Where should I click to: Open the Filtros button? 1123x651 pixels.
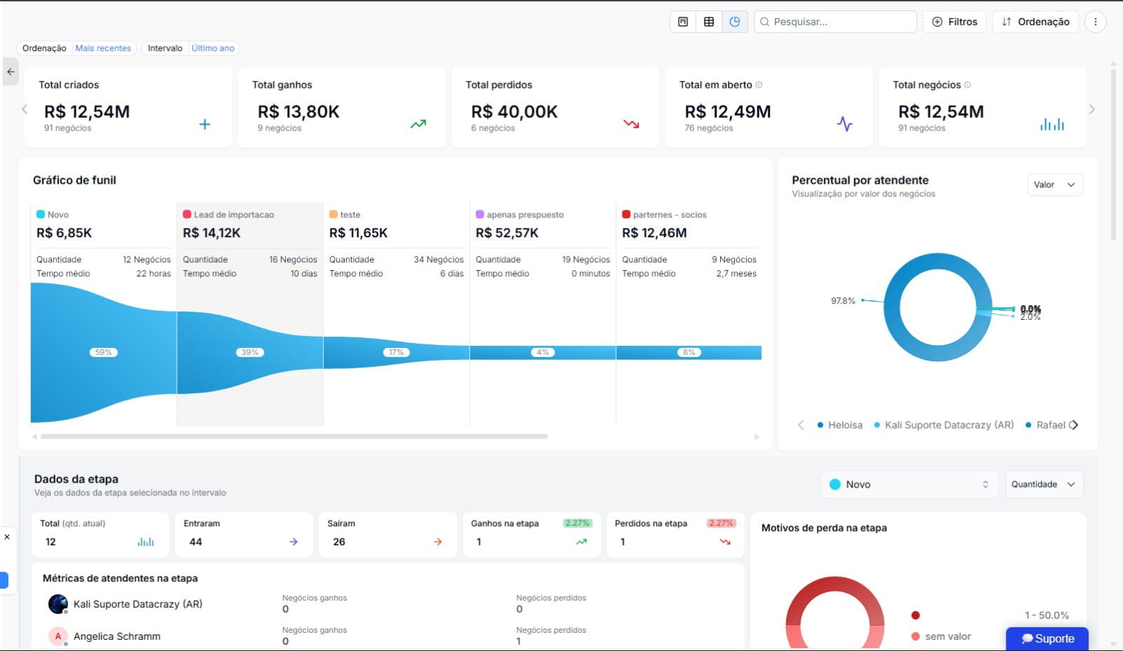click(955, 22)
